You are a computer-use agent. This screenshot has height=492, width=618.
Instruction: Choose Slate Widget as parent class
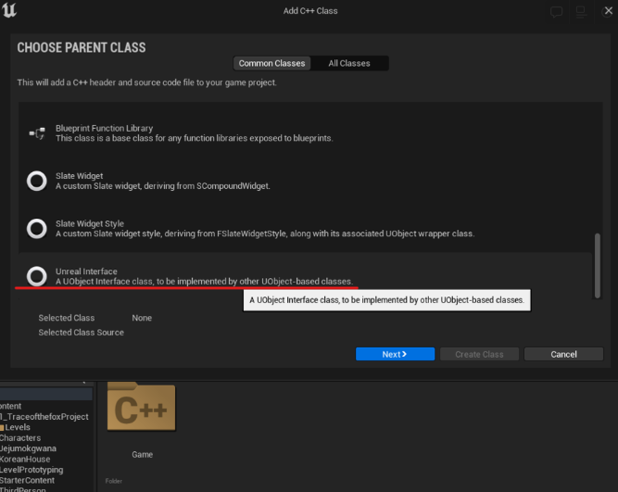pyautogui.click(x=306, y=181)
